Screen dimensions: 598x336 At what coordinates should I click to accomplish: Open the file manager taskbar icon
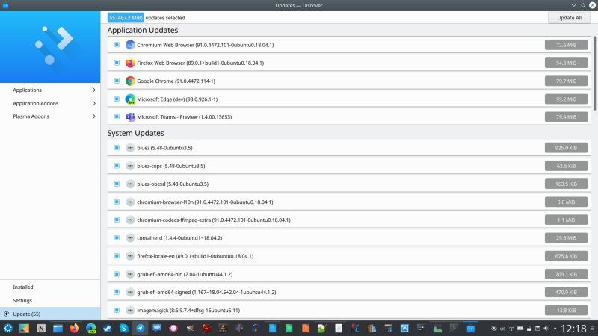58,328
